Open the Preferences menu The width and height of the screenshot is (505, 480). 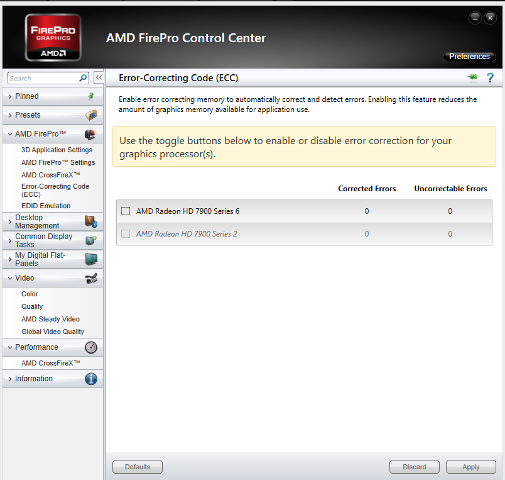tap(469, 57)
